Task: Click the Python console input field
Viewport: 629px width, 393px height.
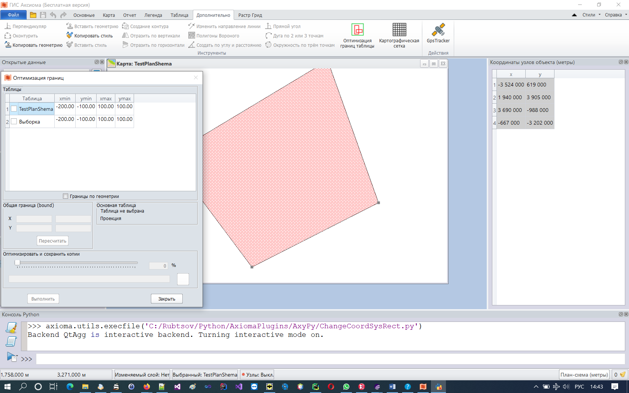Action: (x=329, y=359)
